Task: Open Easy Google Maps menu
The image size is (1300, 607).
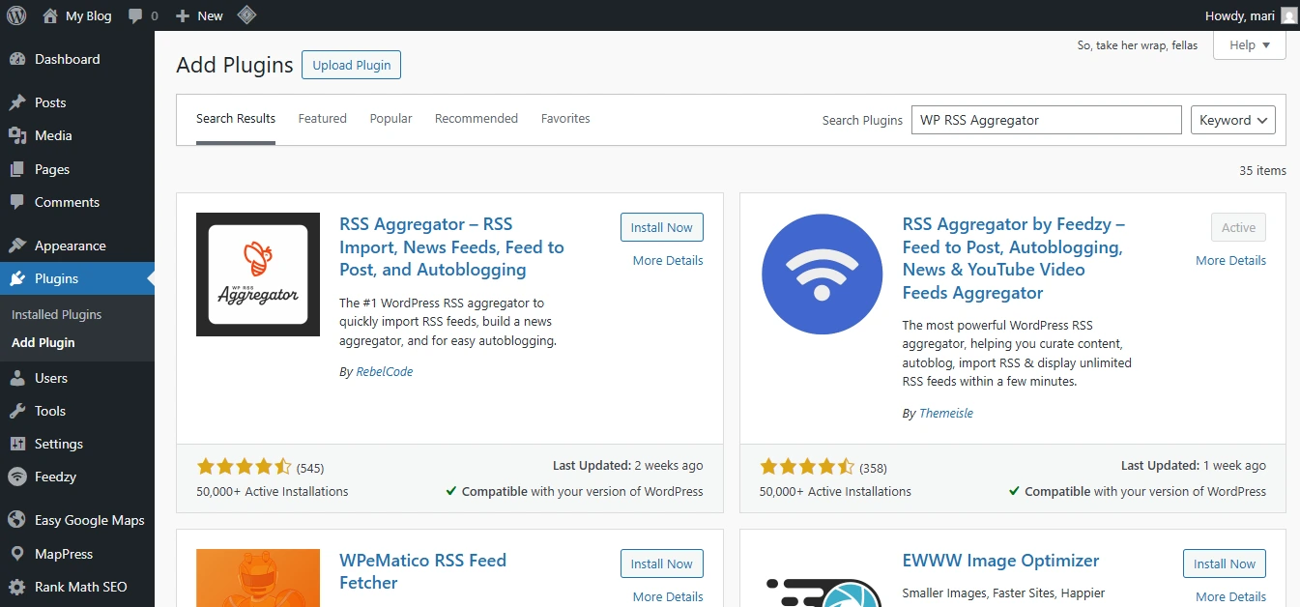Action: [x=77, y=520]
